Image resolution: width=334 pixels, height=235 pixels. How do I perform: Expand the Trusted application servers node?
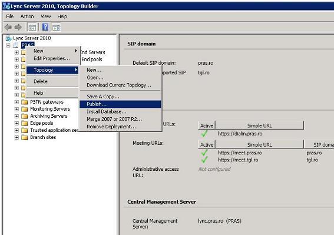(x=16, y=130)
